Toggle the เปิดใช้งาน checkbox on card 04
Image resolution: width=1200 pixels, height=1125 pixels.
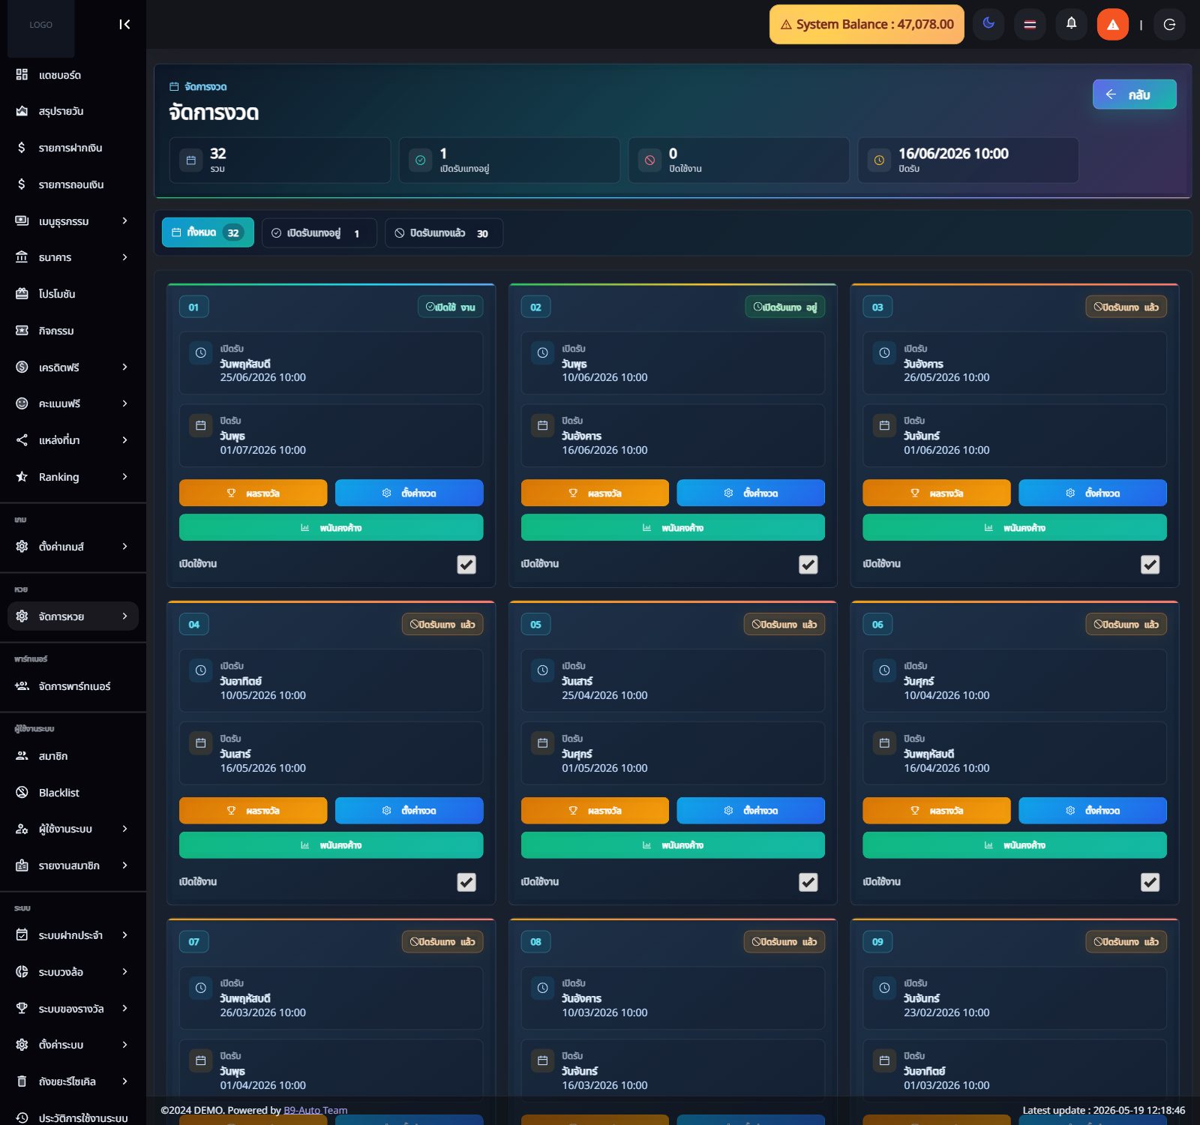[x=466, y=882]
